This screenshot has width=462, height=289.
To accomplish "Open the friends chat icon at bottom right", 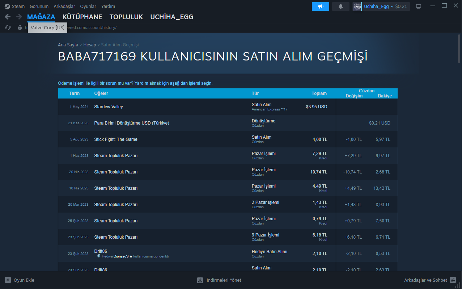I will point(453,280).
